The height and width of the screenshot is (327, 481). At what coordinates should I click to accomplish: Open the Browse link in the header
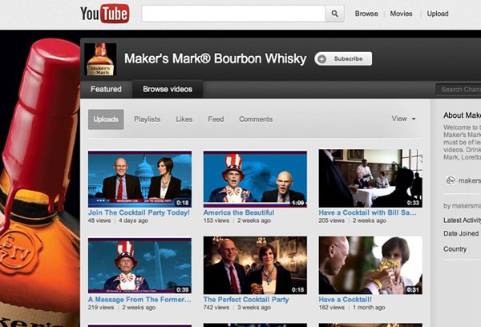366,14
